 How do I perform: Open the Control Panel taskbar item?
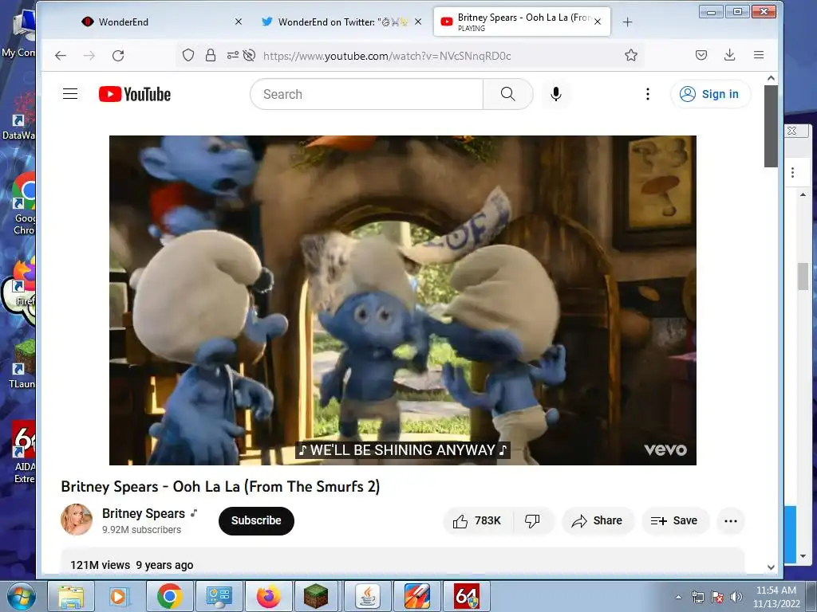coord(219,596)
